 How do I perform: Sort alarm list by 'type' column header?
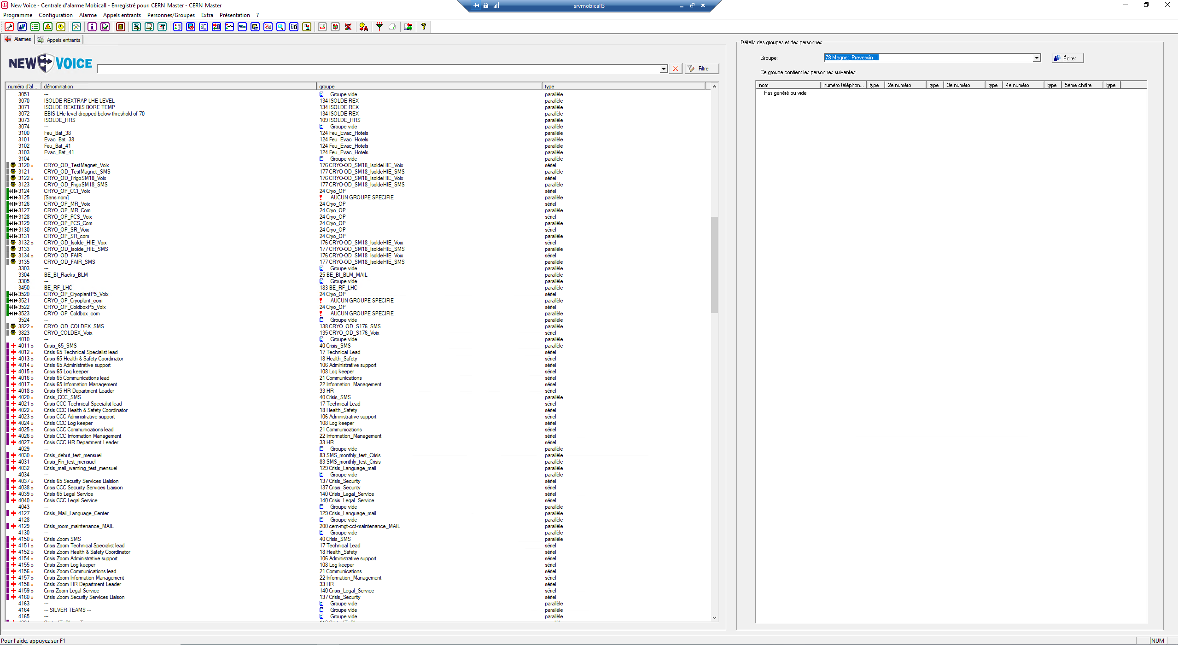(624, 87)
